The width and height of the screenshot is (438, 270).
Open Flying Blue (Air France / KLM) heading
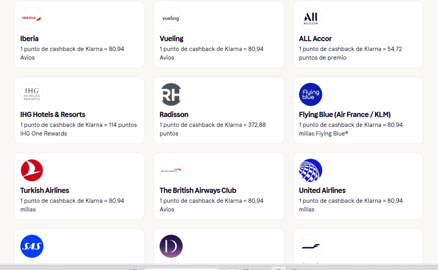click(345, 114)
